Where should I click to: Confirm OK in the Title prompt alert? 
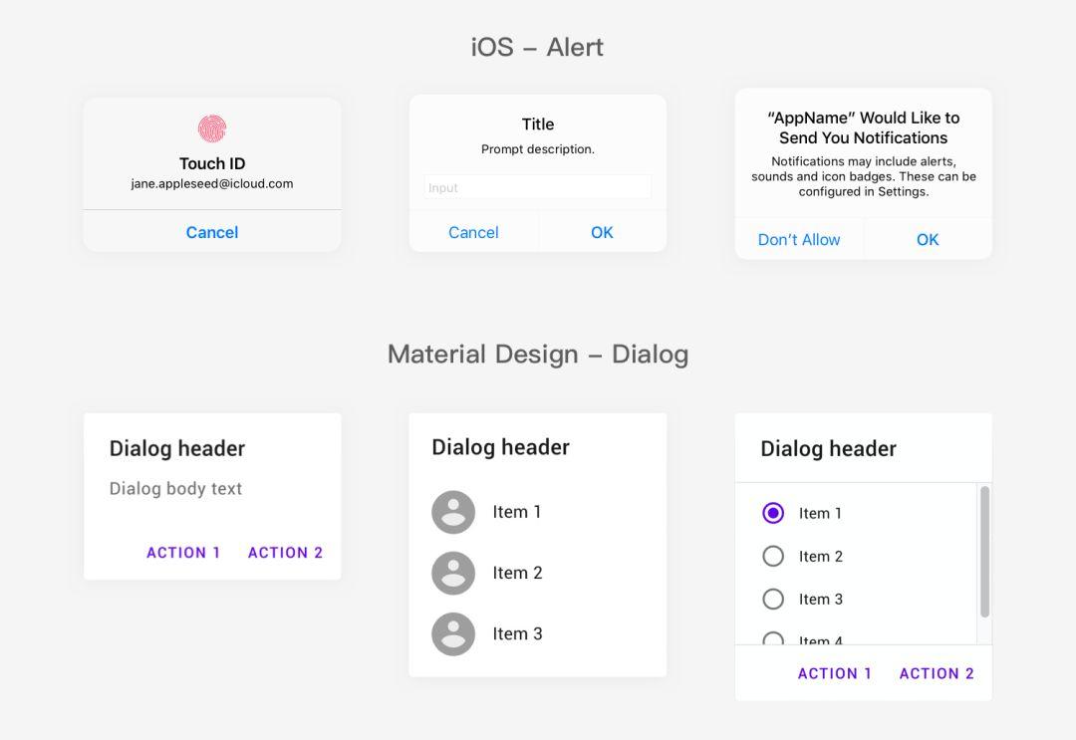pyautogui.click(x=602, y=232)
